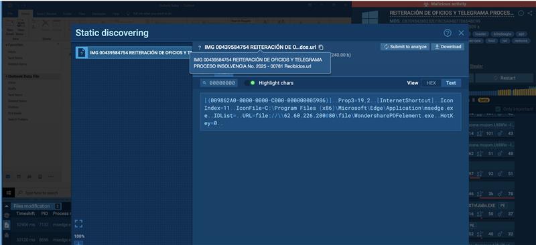Click the 100% zoom level label
Screen dimensions: 536x245
tap(79, 236)
